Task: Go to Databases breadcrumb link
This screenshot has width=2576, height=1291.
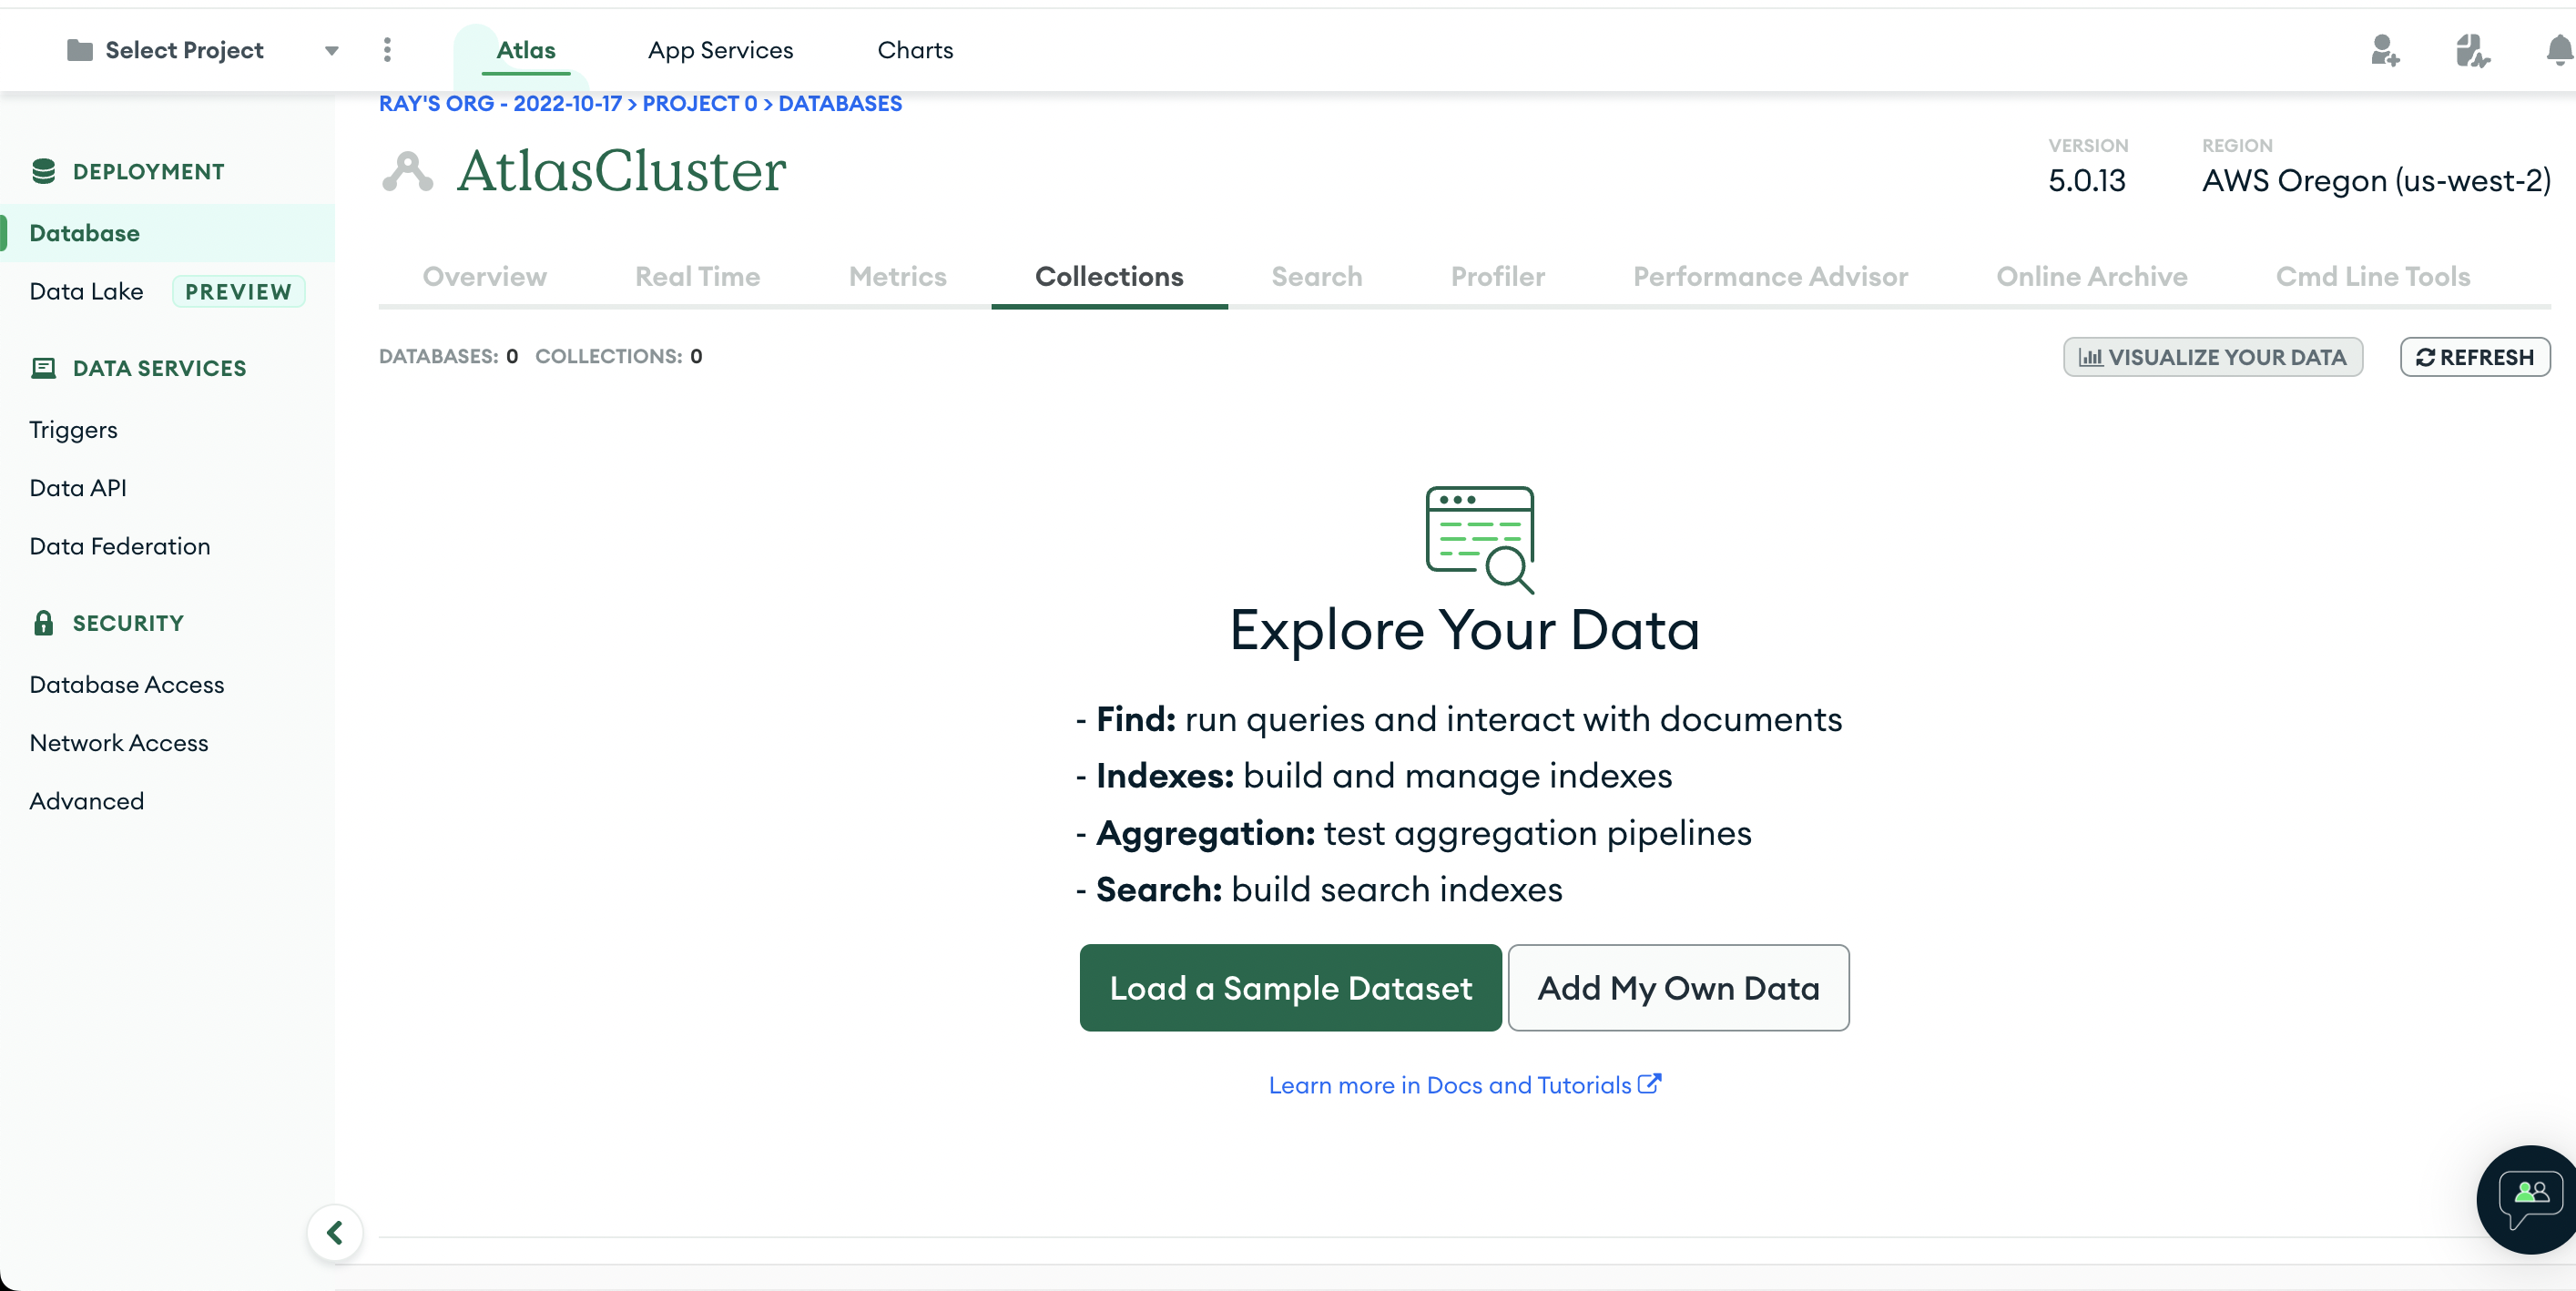Action: tap(840, 104)
